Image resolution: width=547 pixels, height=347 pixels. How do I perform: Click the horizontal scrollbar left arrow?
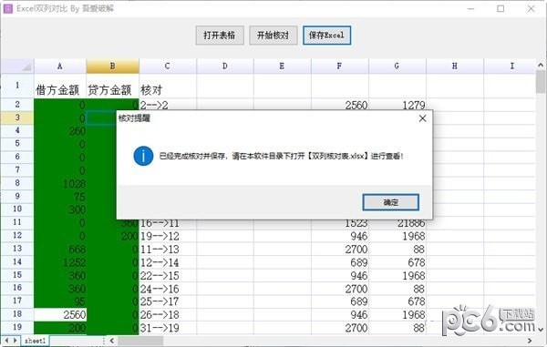(x=111, y=341)
